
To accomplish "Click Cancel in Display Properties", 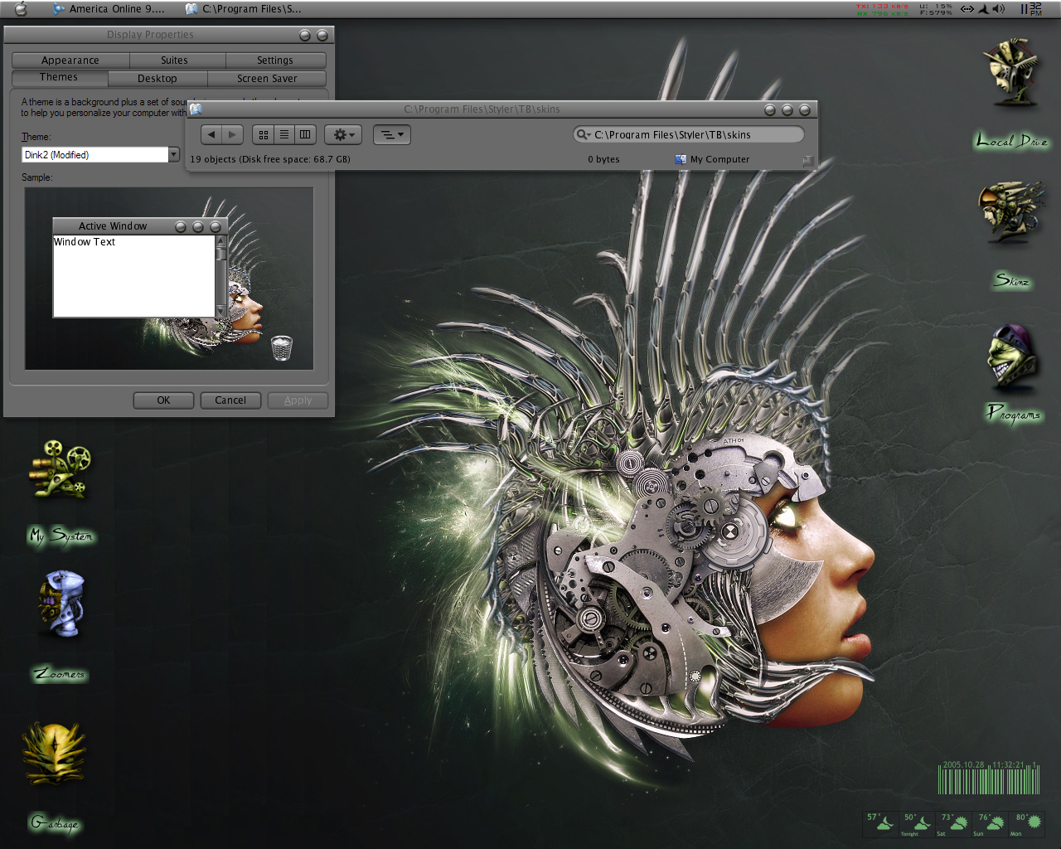I will click(x=230, y=400).
